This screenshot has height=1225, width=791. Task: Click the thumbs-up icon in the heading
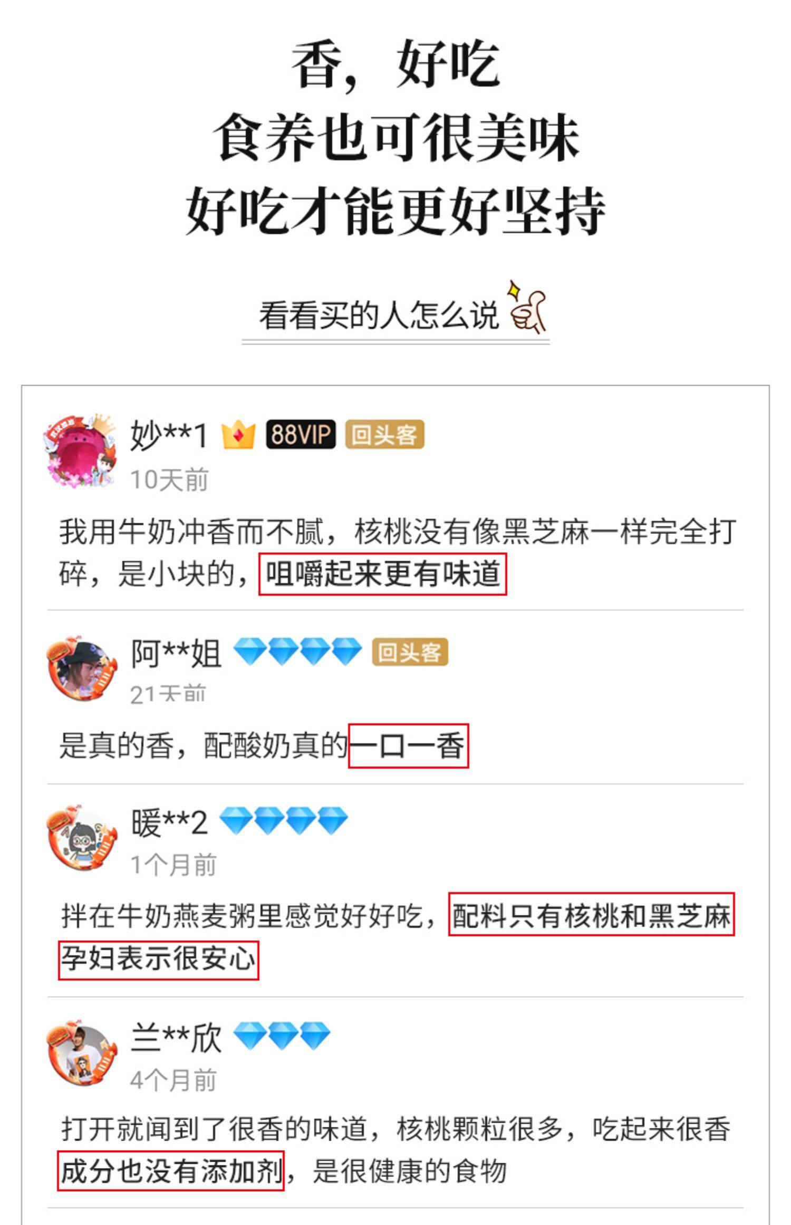[527, 308]
